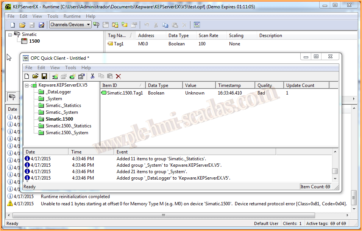Click the Quick Client (QC) launch icon
The image size is (362, 231).
coord(197,25)
